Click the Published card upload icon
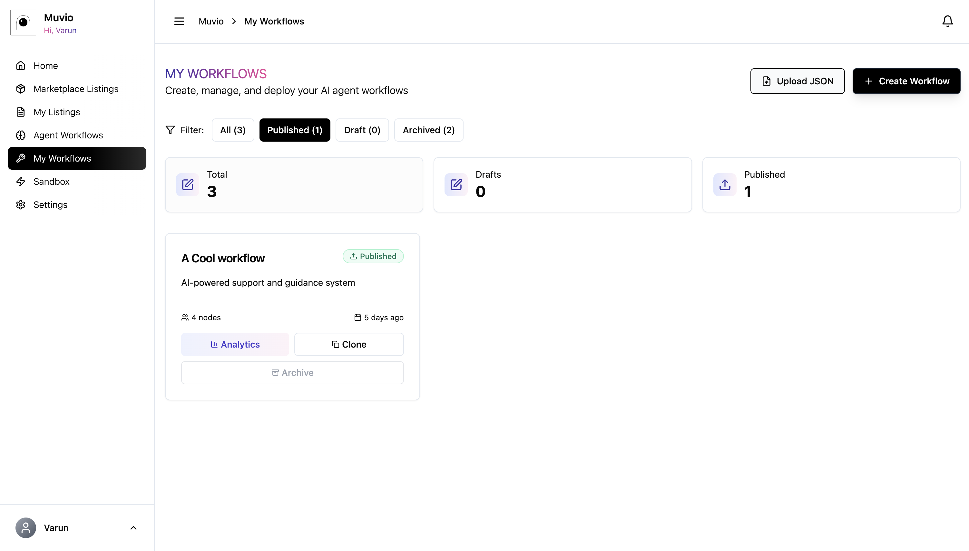 tap(725, 185)
